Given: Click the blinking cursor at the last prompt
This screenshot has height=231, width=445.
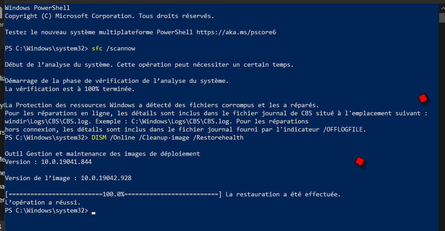Looking at the screenshot, I should pyautogui.click(x=94, y=213).
